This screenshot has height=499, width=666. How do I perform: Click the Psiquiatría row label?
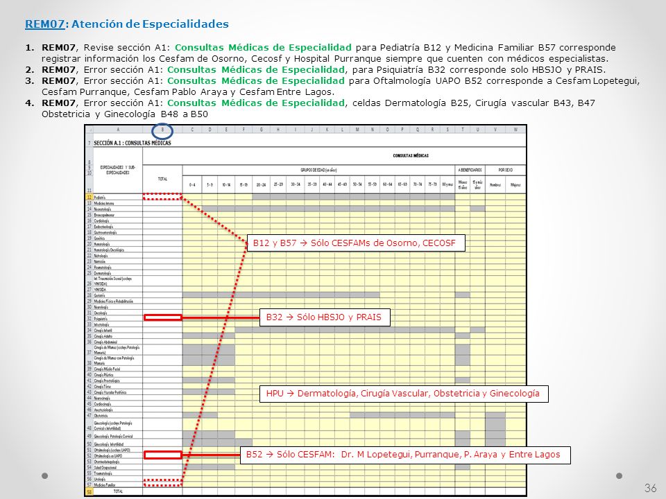click(x=118, y=319)
